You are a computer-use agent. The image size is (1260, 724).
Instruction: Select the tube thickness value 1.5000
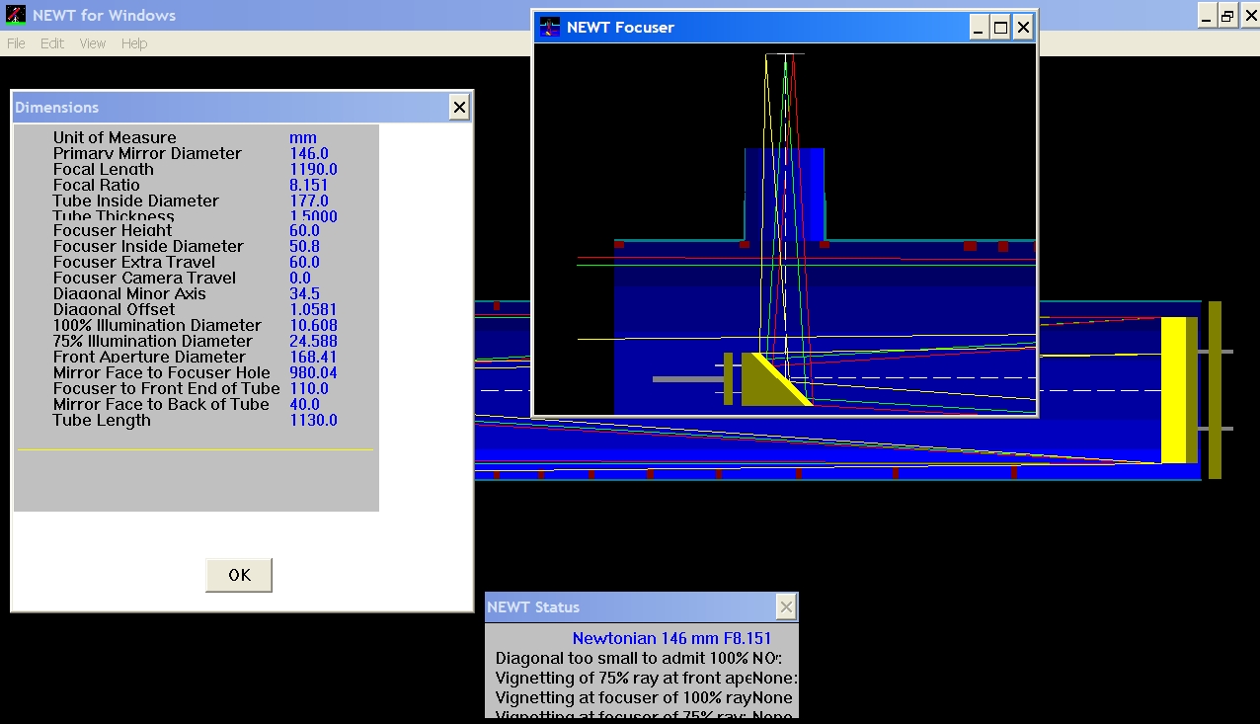click(313, 216)
